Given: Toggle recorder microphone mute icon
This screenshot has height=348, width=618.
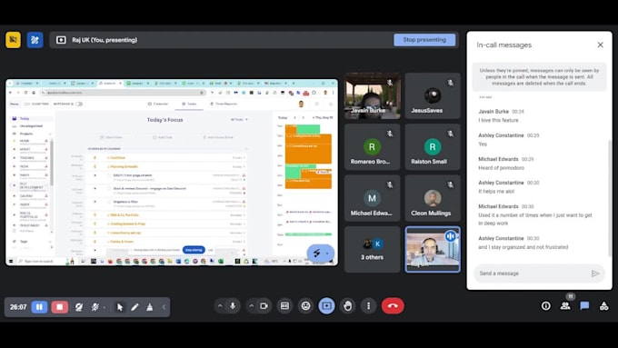Looking at the screenshot, I should (95, 306).
